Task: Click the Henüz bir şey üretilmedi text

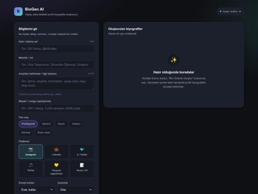Action: click(x=122, y=34)
